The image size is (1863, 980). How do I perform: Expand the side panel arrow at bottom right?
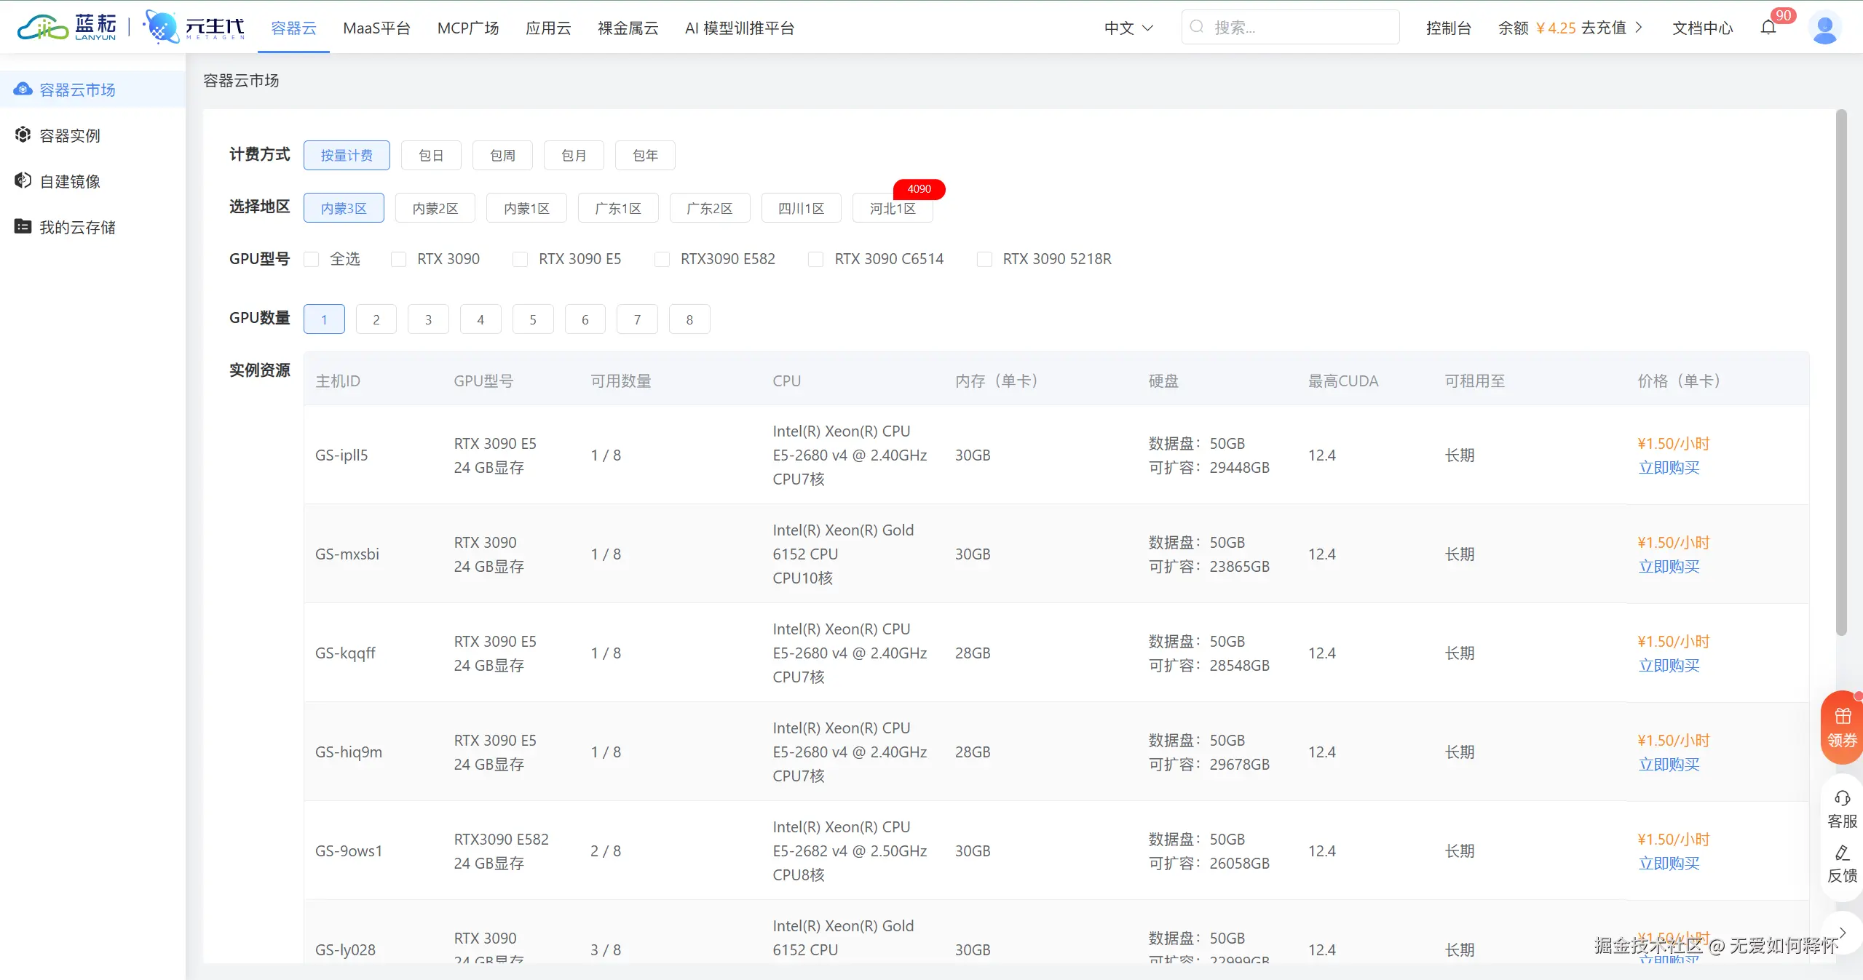click(x=1842, y=933)
